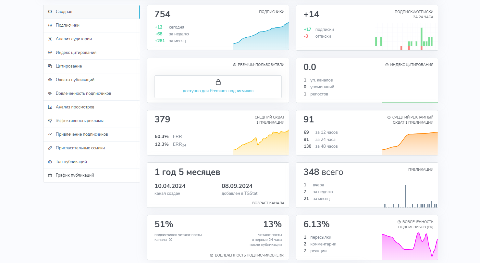480x263 pixels.
Task: Click the calendar icon for График публикаций
Action: click(x=50, y=175)
